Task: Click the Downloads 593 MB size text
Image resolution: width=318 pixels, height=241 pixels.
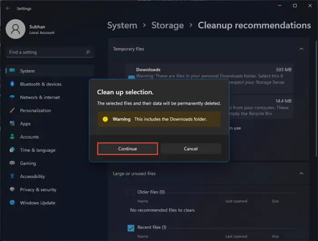Action: 283,70
